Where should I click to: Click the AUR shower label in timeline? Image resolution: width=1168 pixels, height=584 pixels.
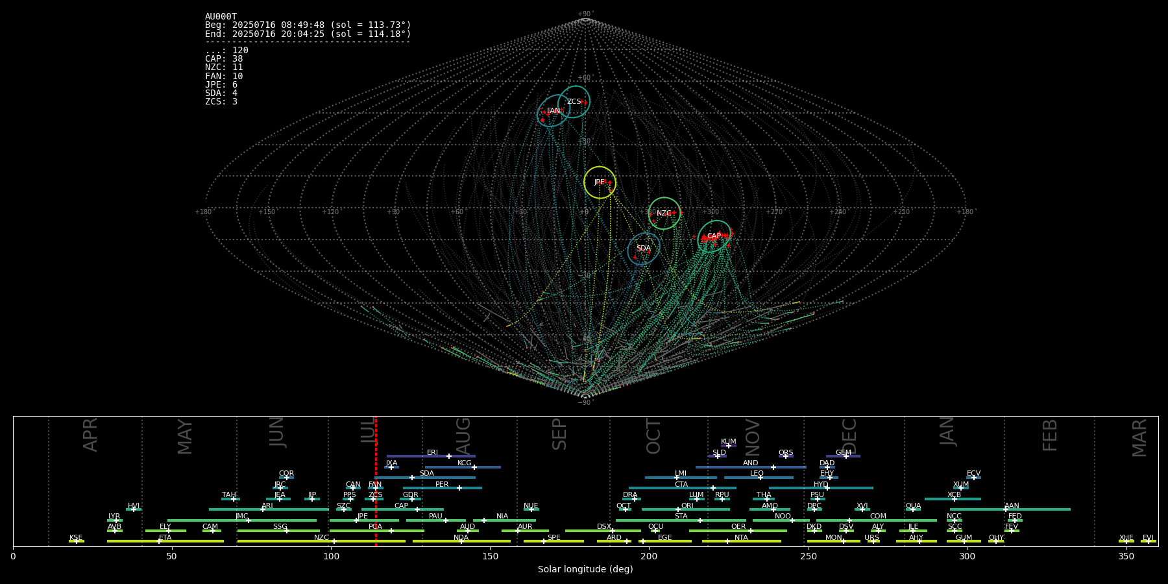coord(525,527)
